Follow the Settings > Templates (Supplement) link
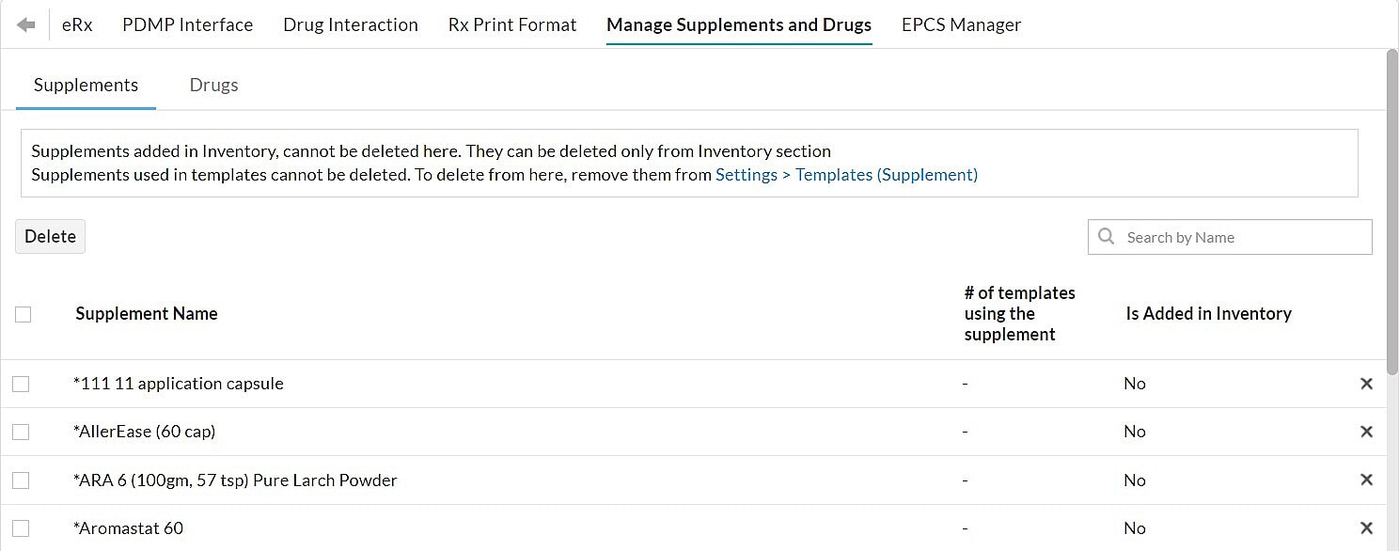Image resolution: width=1399 pixels, height=551 pixels. (846, 175)
